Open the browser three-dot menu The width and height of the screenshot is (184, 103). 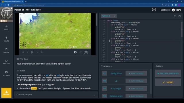182,5
